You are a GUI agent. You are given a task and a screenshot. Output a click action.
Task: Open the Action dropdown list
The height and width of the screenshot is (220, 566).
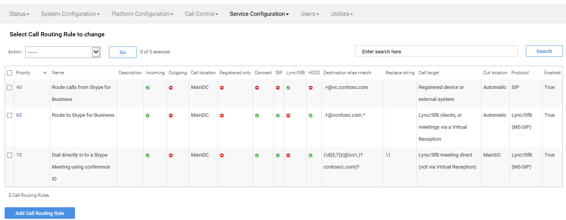pyautogui.click(x=63, y=52)
